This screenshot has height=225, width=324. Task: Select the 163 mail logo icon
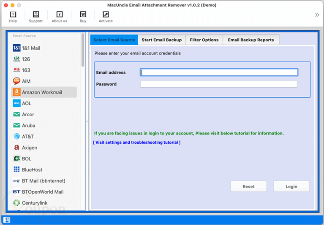point(16,70)
